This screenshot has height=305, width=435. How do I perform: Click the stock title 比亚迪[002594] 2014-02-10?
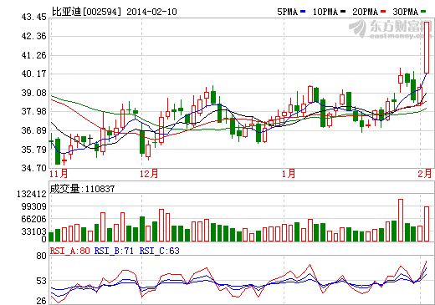click(x=115, y=12)
